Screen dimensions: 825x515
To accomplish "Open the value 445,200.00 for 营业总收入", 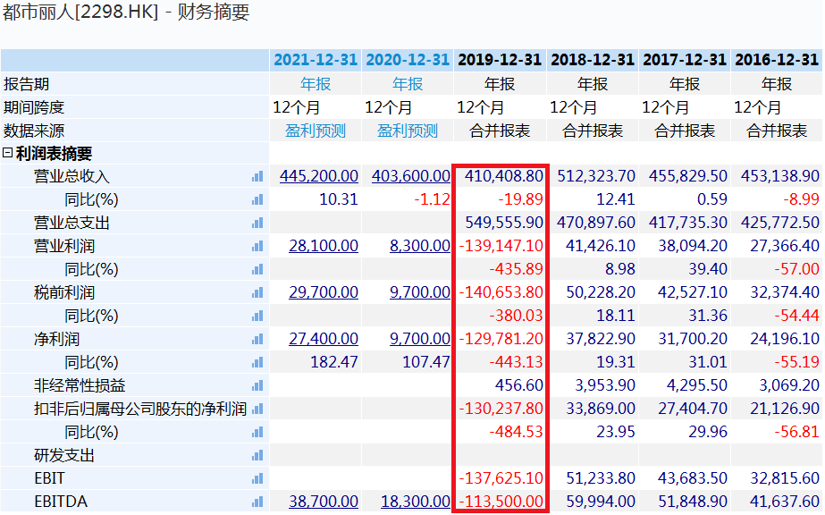I will coord(319,175).
